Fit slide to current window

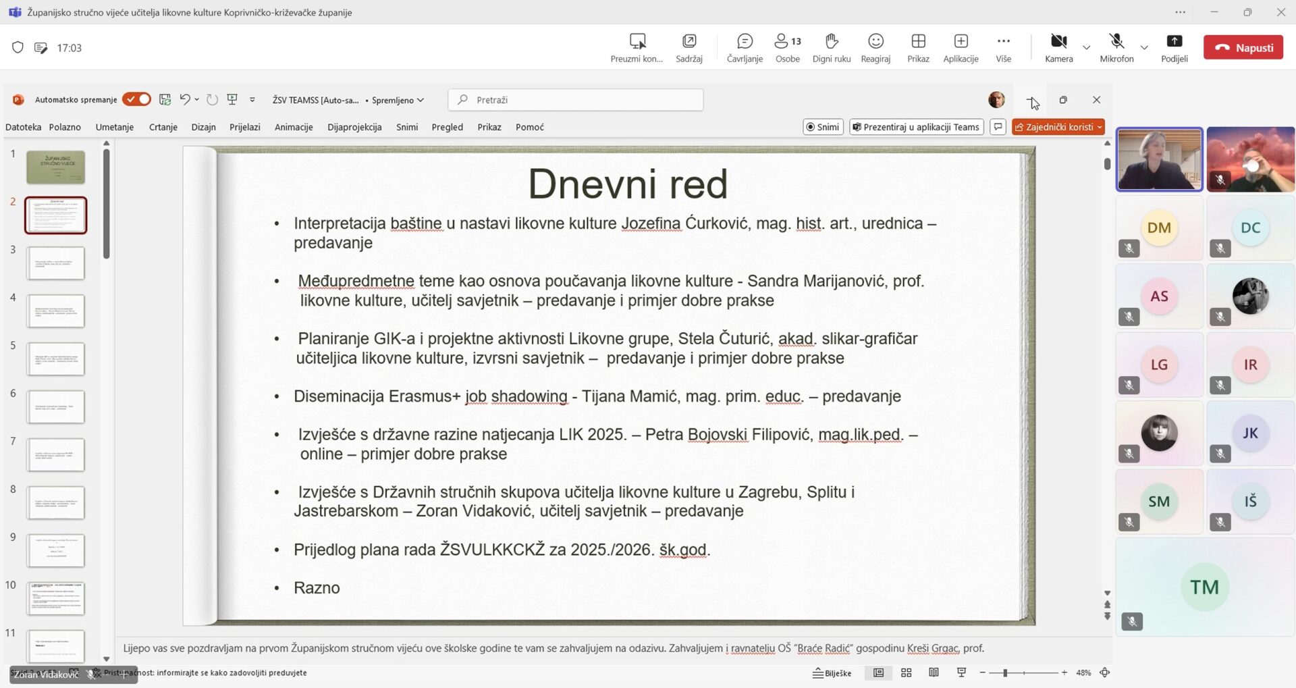[1105, 672]
